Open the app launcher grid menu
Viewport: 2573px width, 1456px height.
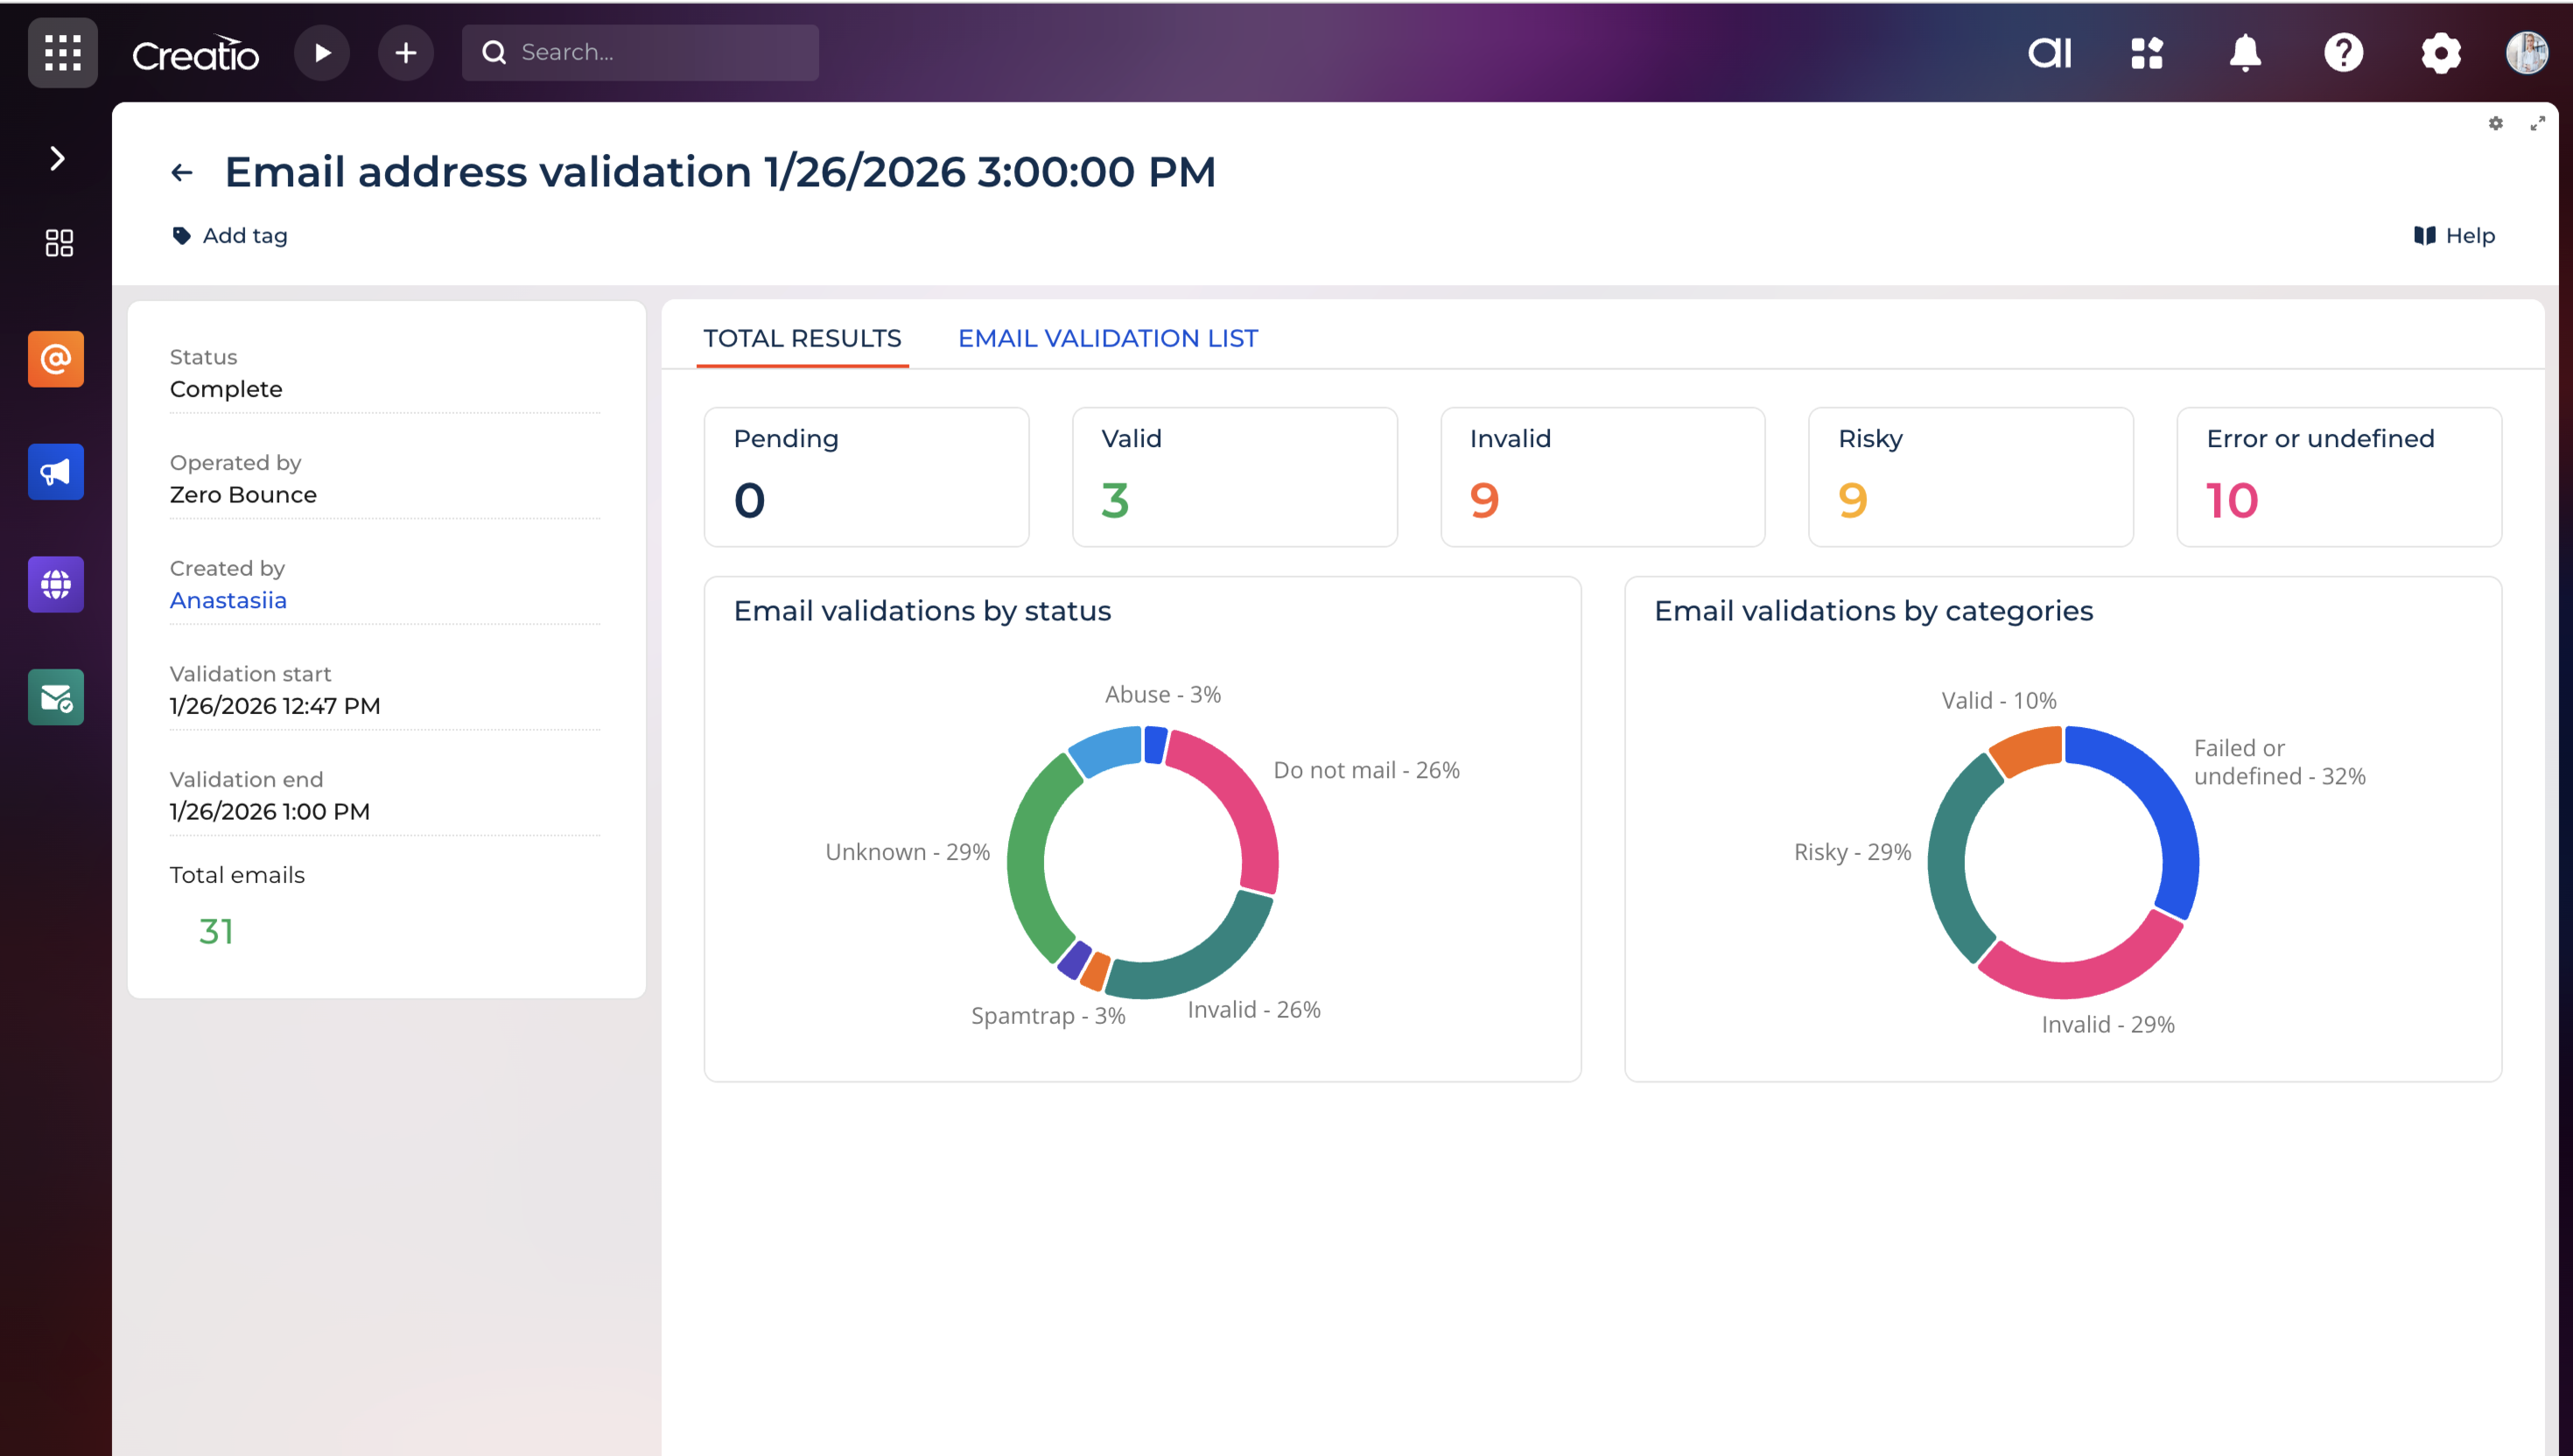point(62,53)
